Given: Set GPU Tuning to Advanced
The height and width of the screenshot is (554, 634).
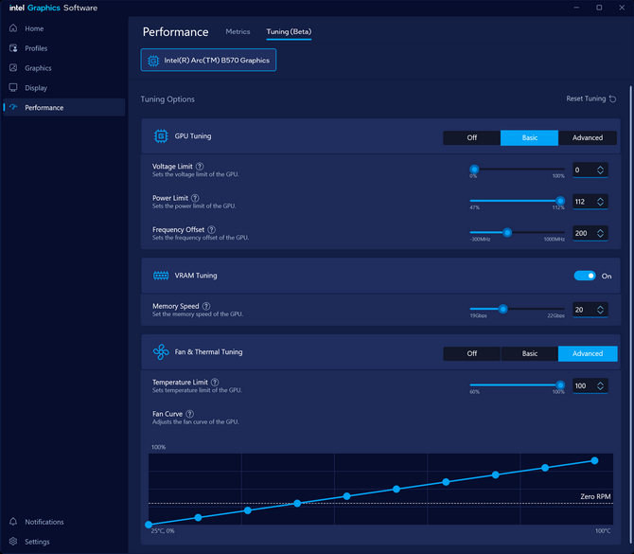Looking at the screenshot, I should 588,137.
